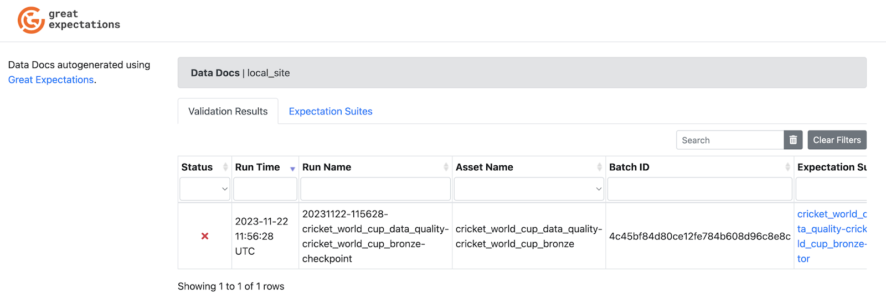Open the Great Expectations link
The height and width of the screenshot is (299, 886).
click(x=51, y=80)
